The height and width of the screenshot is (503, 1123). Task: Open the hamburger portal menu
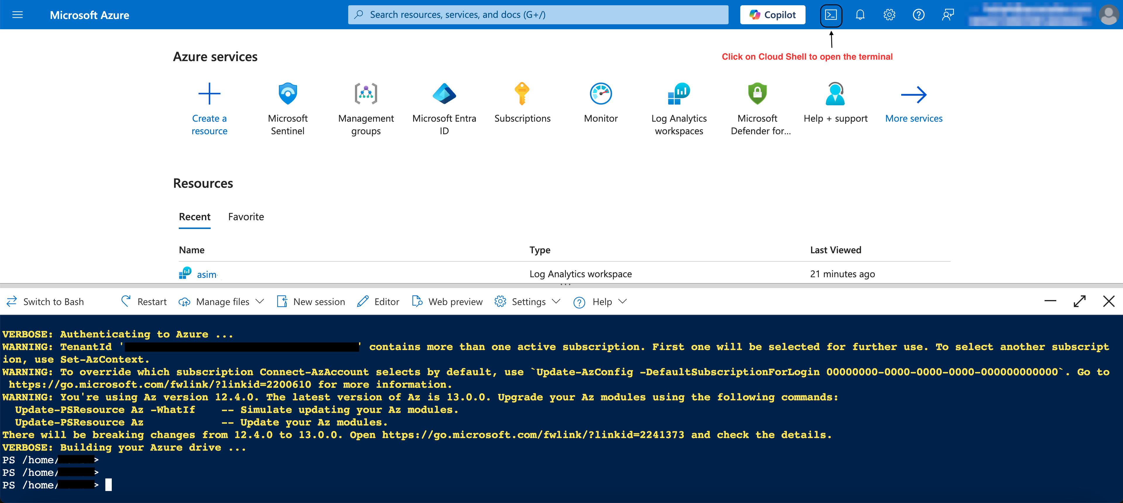(x=18, y=15)
